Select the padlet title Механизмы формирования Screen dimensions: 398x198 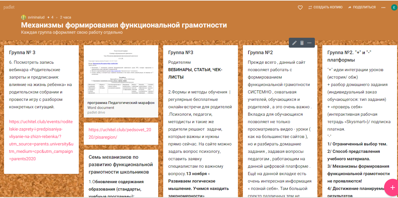(x=124, y=25)
